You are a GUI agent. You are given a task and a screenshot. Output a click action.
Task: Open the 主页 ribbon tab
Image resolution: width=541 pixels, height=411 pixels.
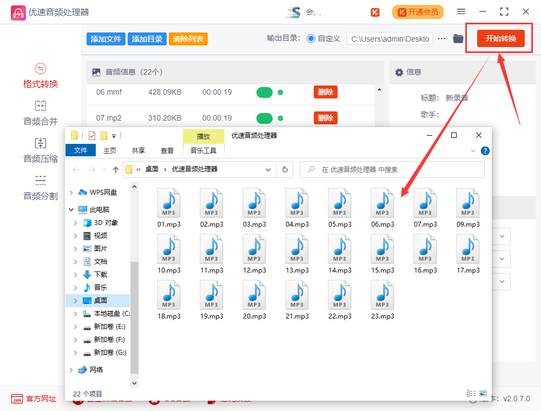tap(110, 151)
